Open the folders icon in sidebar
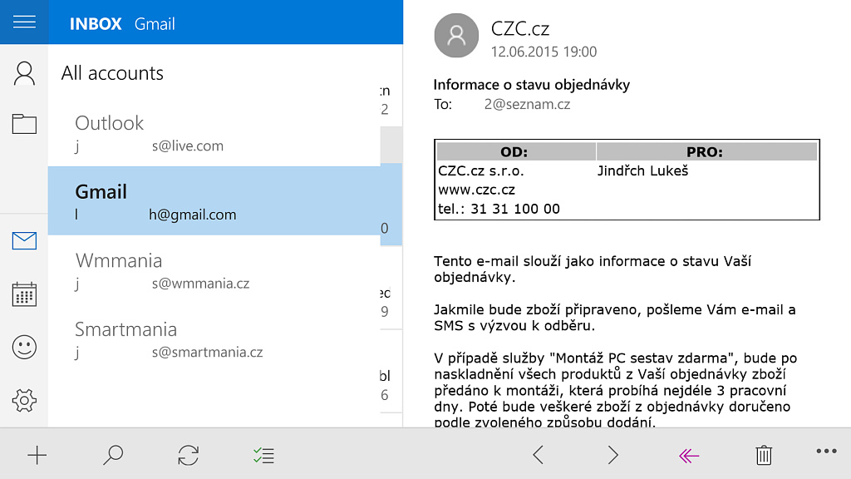The image size is (851, 479). tap(24, 124)
